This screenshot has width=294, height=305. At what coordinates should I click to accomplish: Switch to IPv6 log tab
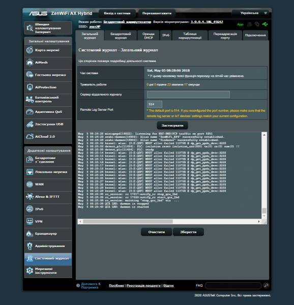point(166,36)
